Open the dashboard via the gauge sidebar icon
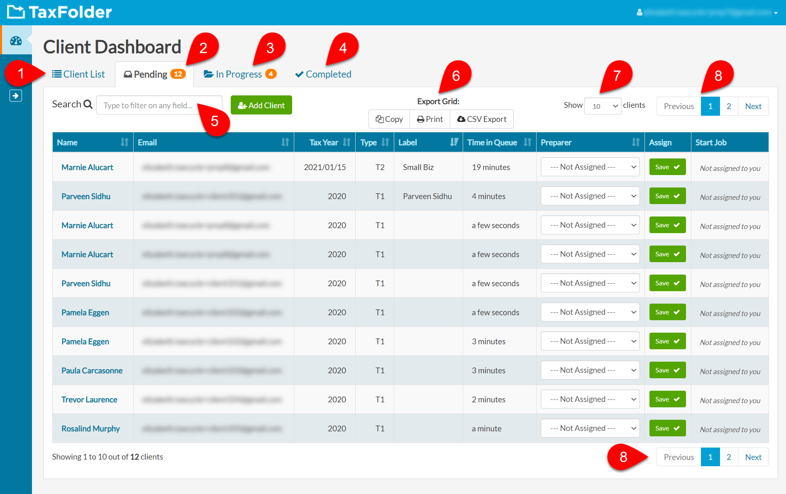Image resolution: width=786 pixels, height=494 pixels. [x=16, y=40]
